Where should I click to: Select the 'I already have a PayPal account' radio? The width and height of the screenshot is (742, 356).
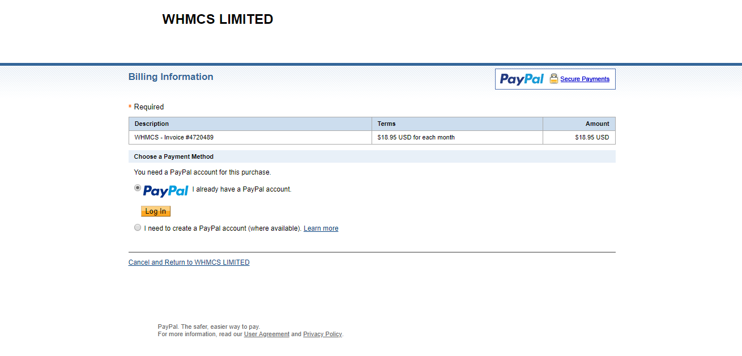138,188
